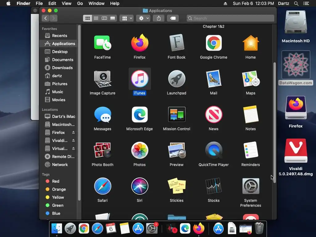Select the Firefox app in Applications

click(139, 43)
